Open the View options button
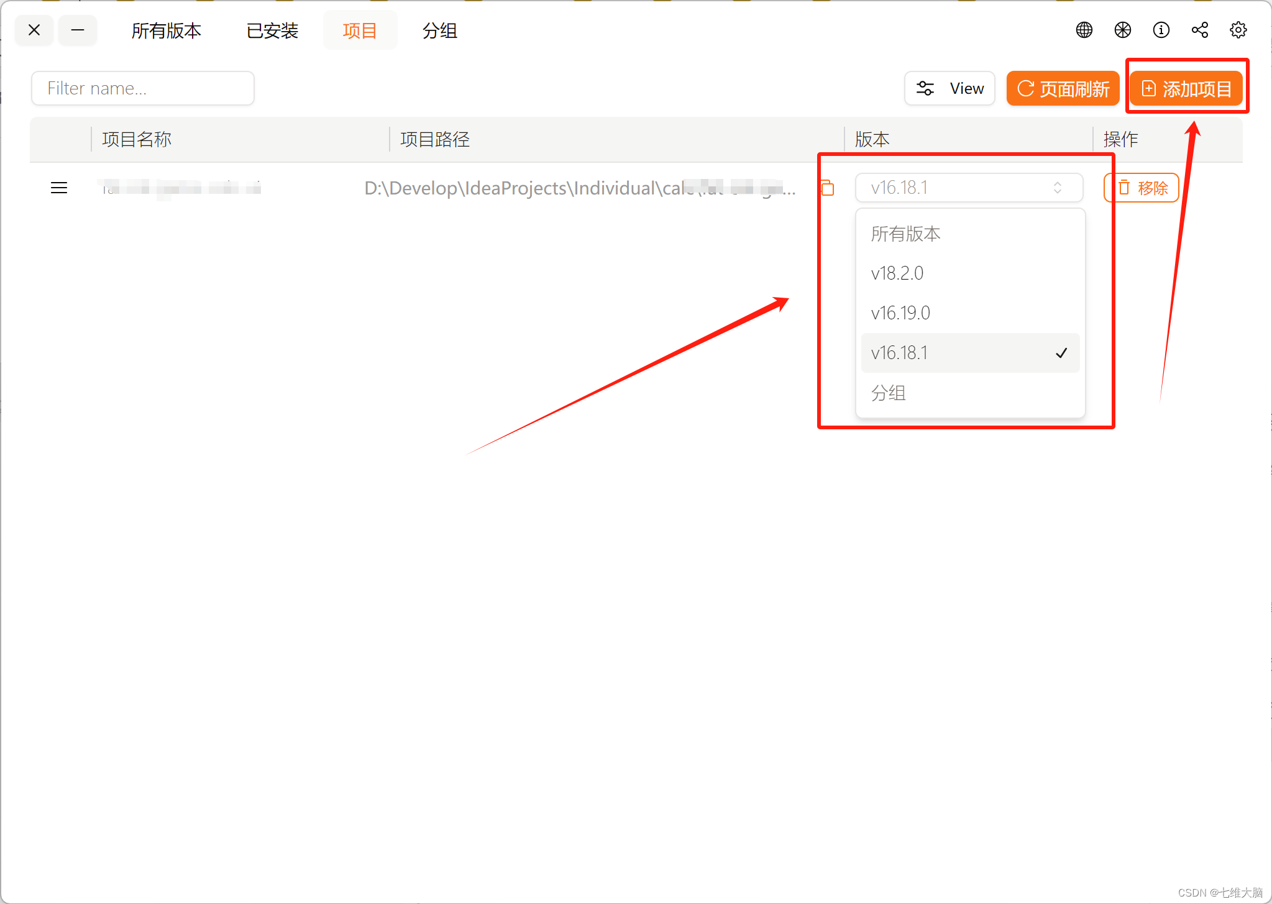This screenshot has width=1272, height=904. pyautogui.click(x=949, y=88)
